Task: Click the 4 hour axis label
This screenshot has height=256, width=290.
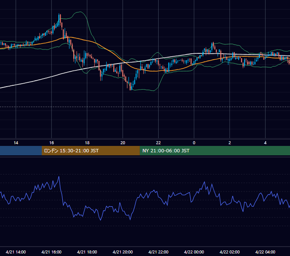Action: click(x=265, y=143)
